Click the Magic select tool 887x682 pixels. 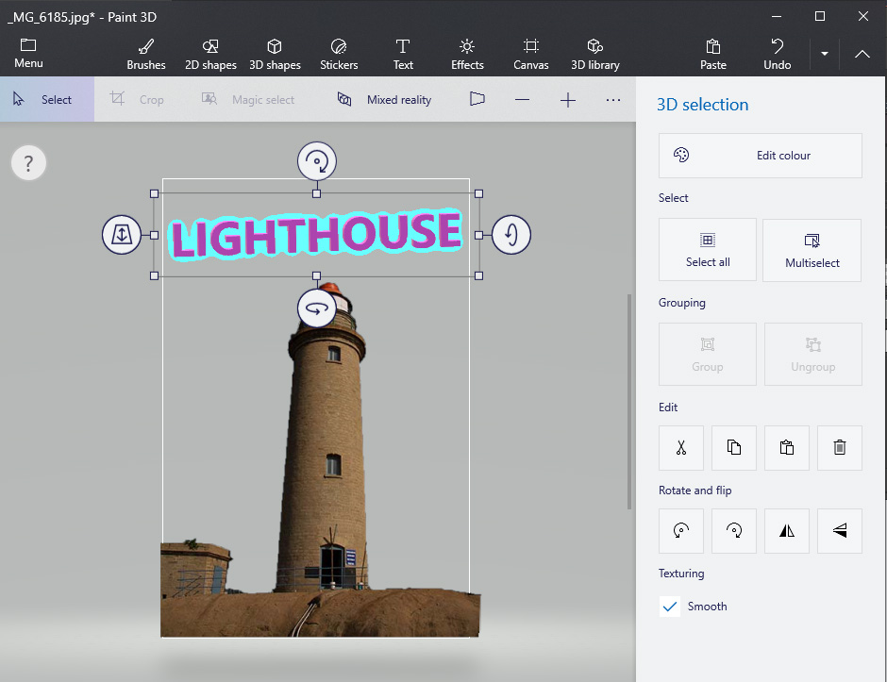[248, 99]
